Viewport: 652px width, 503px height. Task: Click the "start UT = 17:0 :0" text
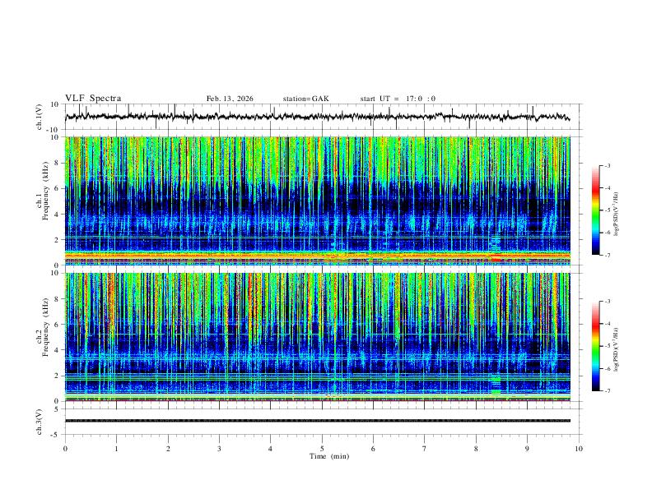[x=398, y=99]
